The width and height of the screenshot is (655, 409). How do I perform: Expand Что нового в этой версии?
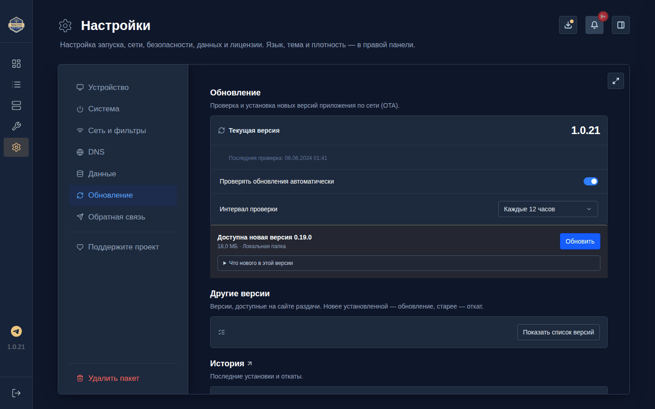tap(409, 263)
